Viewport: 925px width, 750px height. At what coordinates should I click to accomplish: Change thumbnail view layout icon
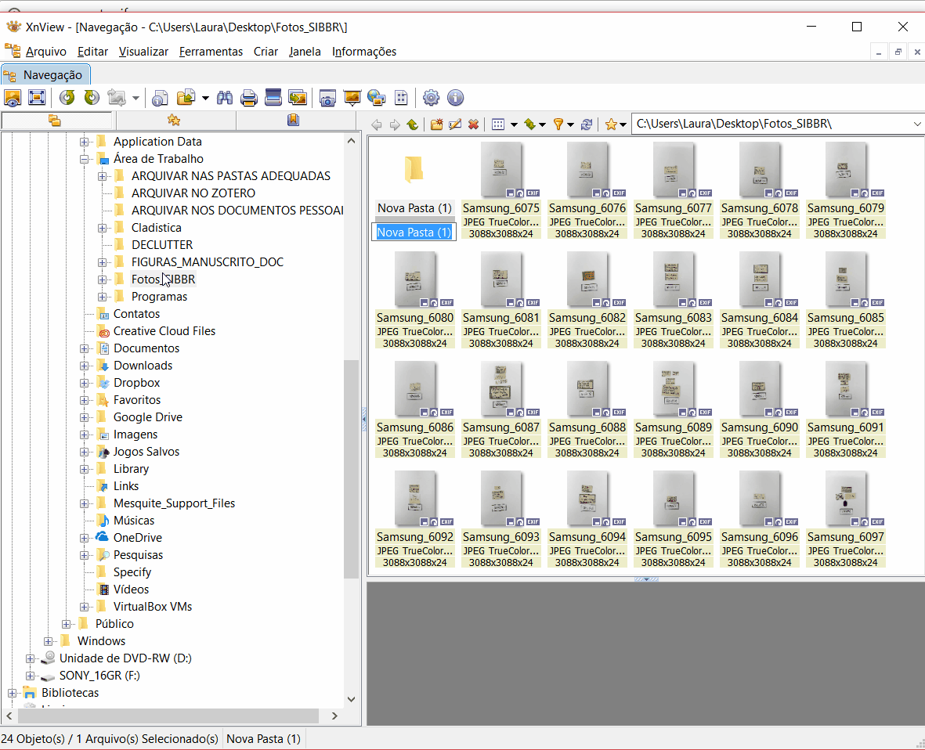(498, 124)
